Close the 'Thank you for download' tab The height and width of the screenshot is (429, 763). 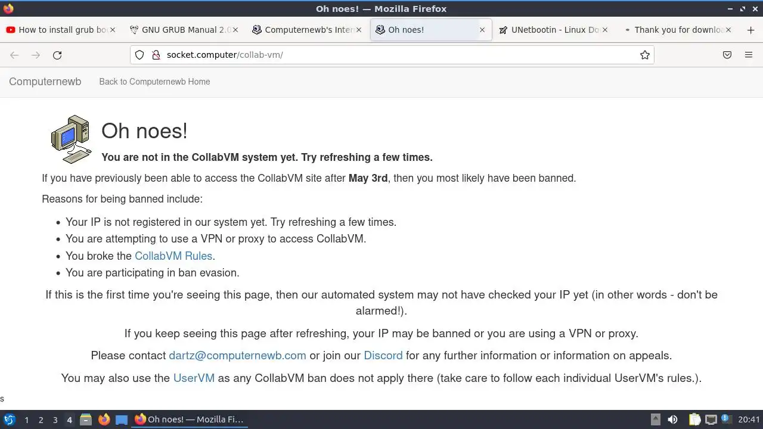pos(728,30)
